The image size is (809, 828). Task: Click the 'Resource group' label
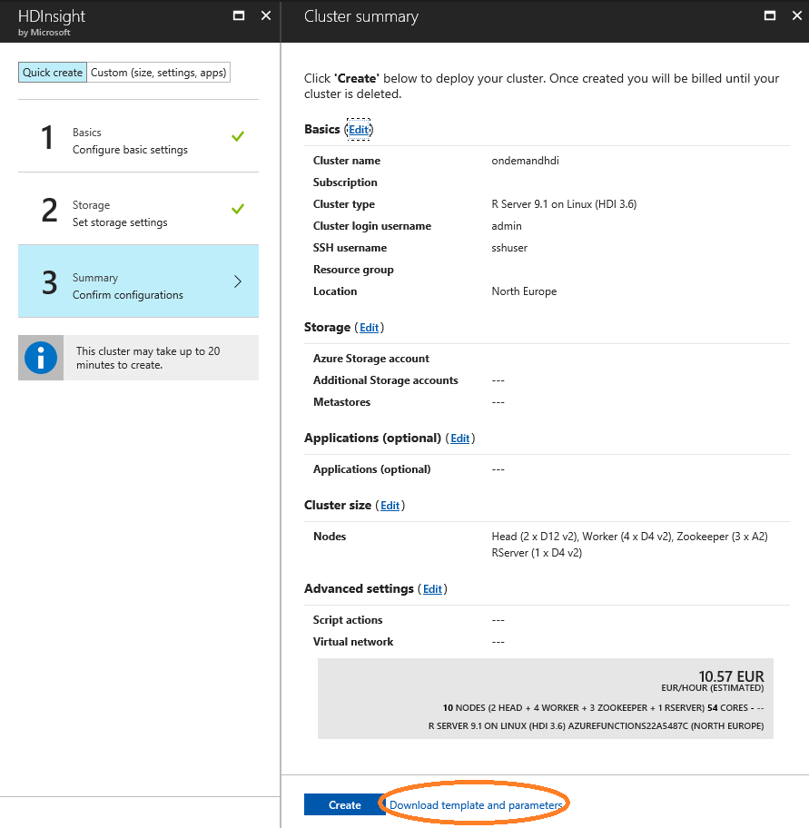(x=353, y=270)
